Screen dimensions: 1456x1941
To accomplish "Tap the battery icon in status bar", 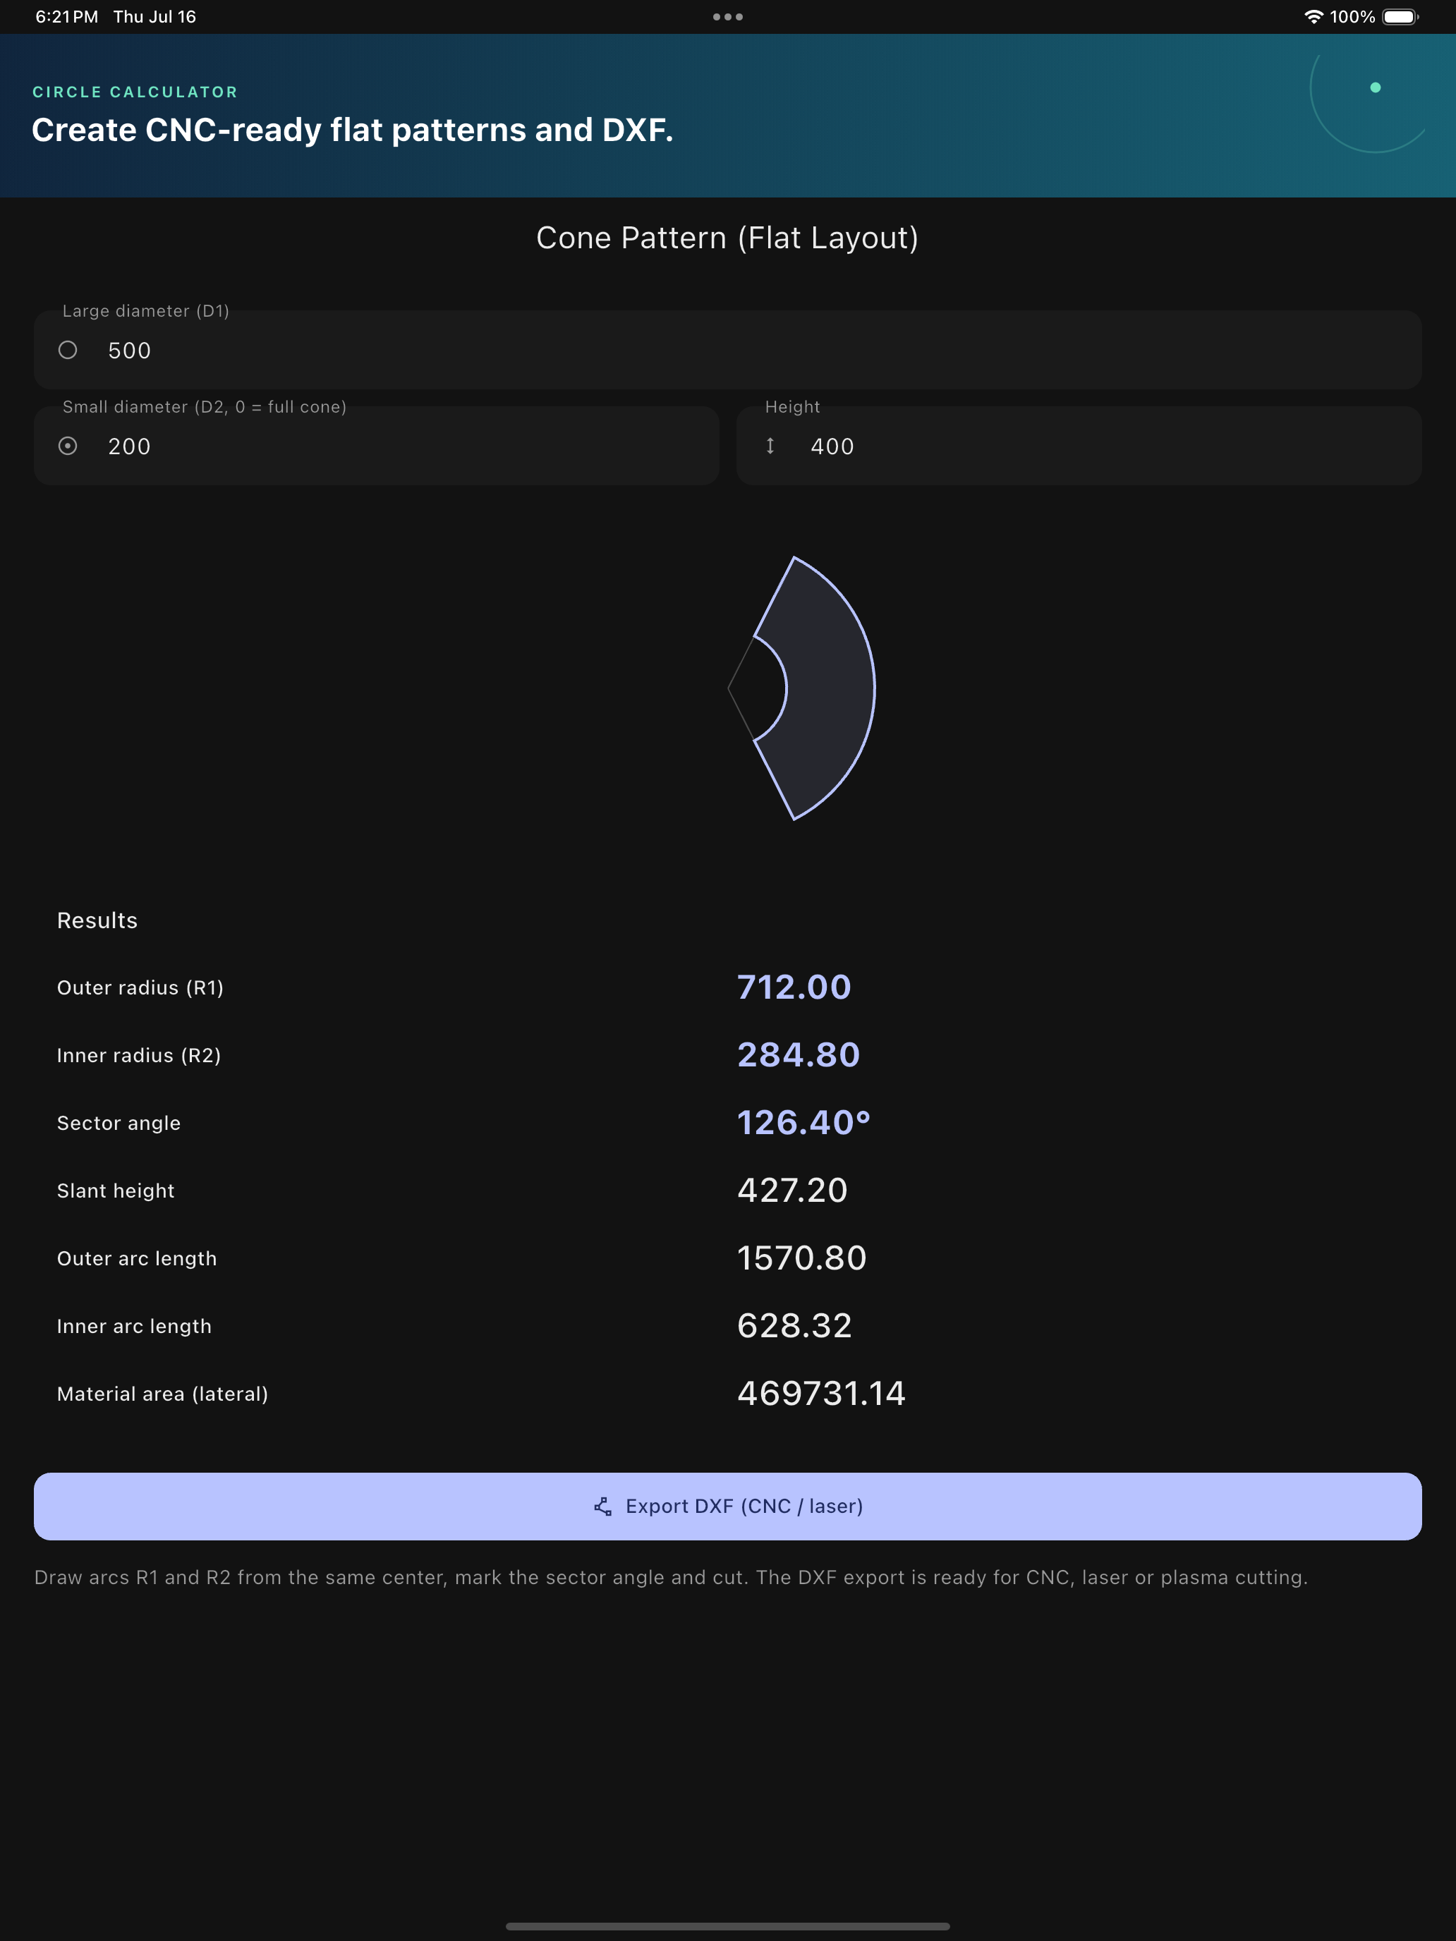I will click(1401, 17).
